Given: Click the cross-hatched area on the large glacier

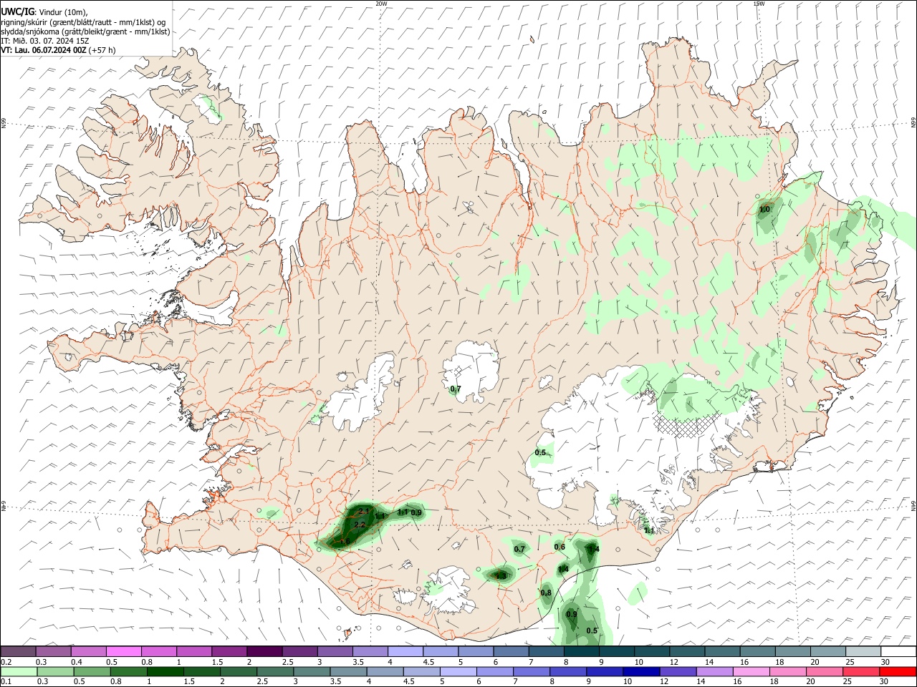Looking at the screenshot, I should (x=688, y=424).
